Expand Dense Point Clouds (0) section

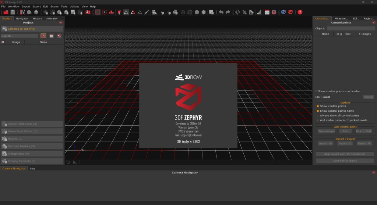tap(32, 131)
